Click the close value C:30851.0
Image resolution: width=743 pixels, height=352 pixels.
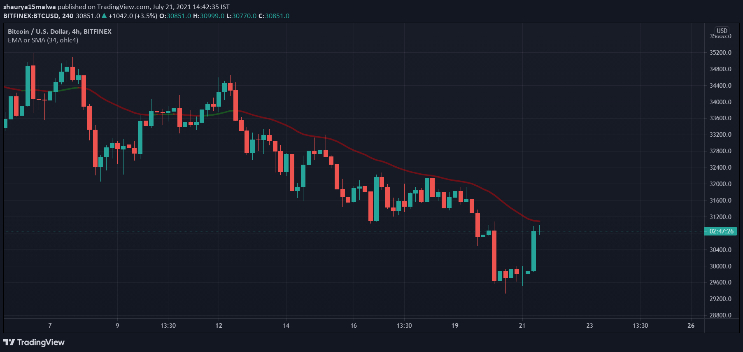pos(274,16)
